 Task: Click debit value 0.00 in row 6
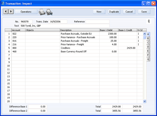(x=114, y=51)
